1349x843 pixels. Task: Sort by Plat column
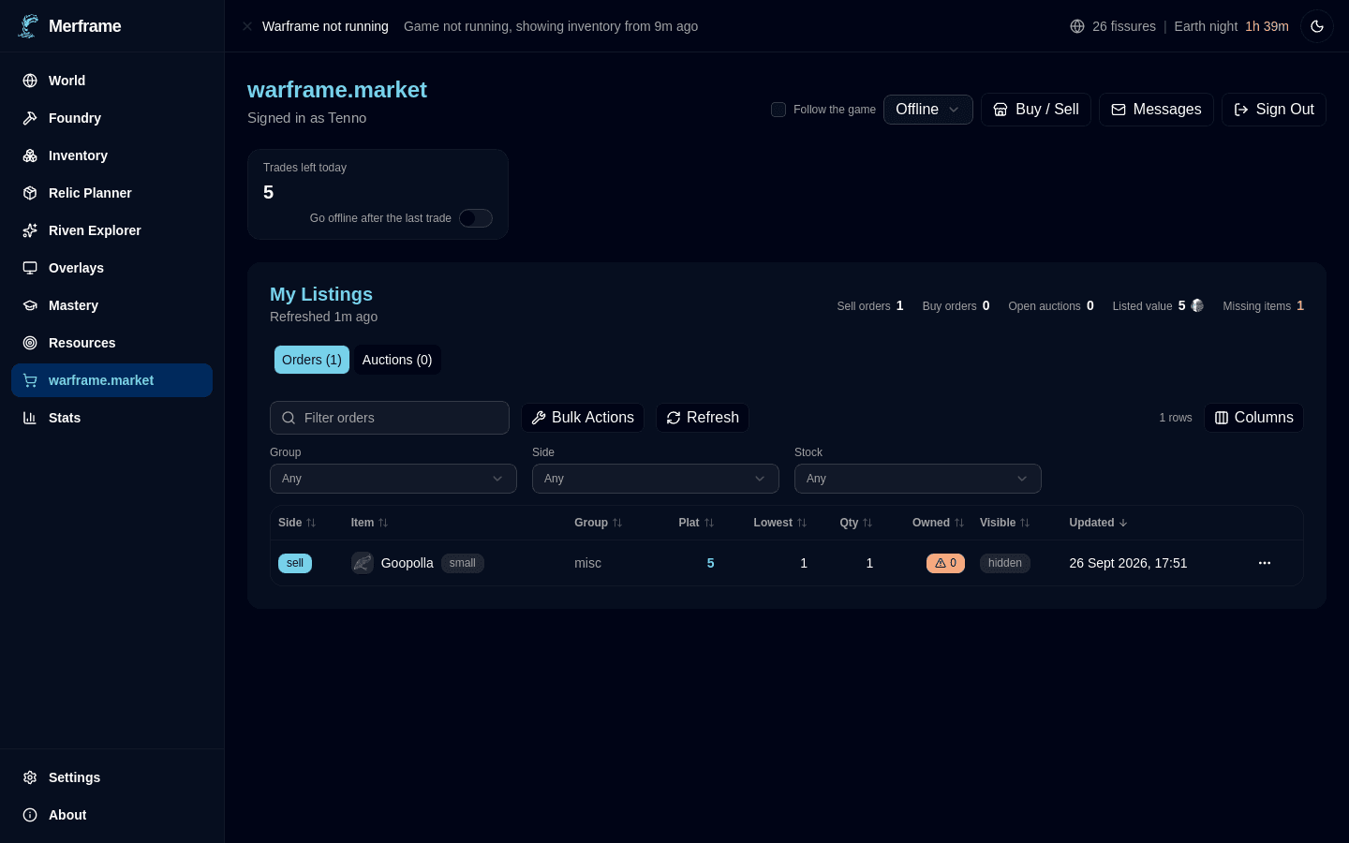tap(697, 523)
